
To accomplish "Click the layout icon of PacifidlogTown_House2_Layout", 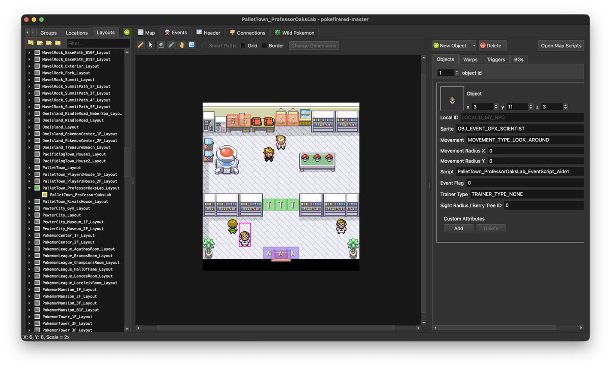I will (x=37, y=161).
